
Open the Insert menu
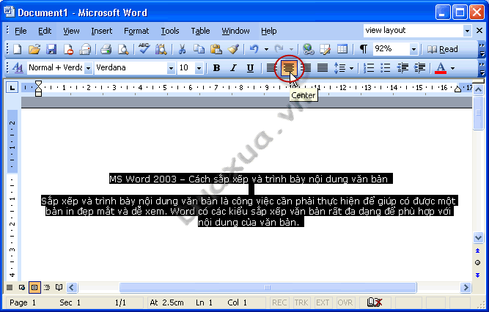pos(101,31)
